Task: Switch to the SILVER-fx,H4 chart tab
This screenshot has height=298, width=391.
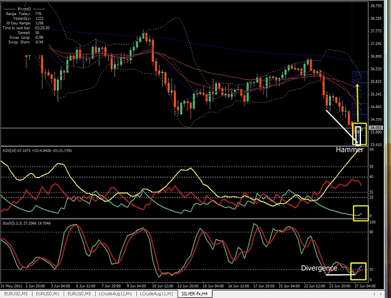Action: [x=195, y=294]
